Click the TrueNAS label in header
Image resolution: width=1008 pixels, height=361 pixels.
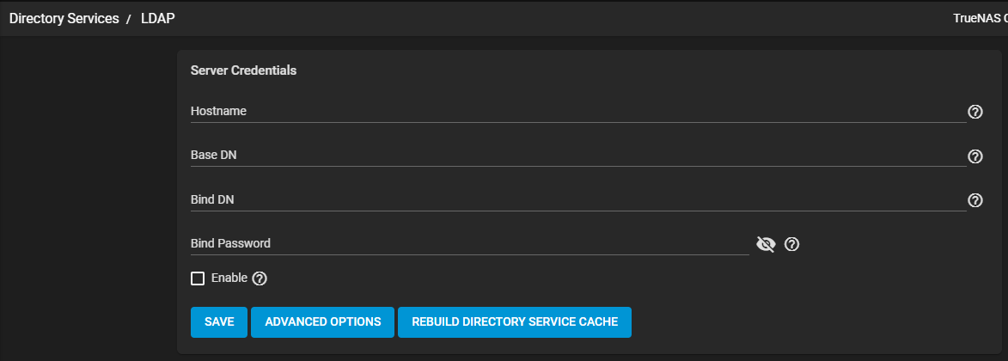coord(980,18)
